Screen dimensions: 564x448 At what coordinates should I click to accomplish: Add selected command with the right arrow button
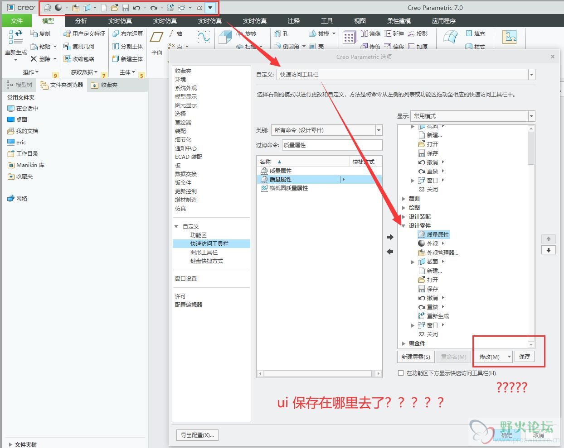pos(390,237)
